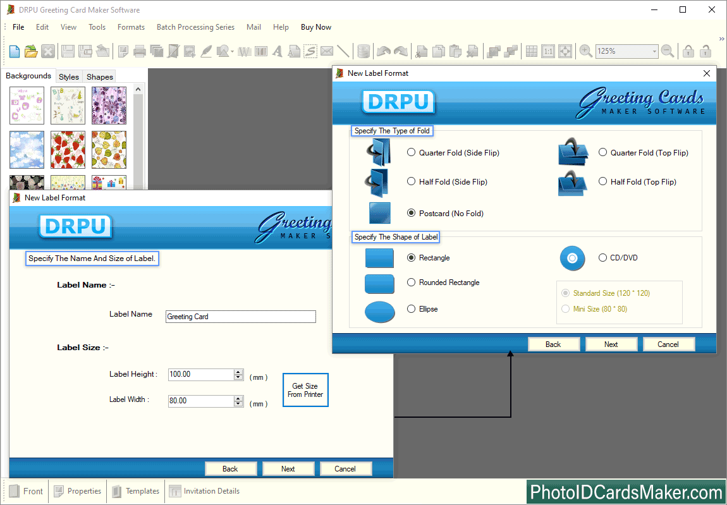Click Next in the fold type dialog

[611, 344]
